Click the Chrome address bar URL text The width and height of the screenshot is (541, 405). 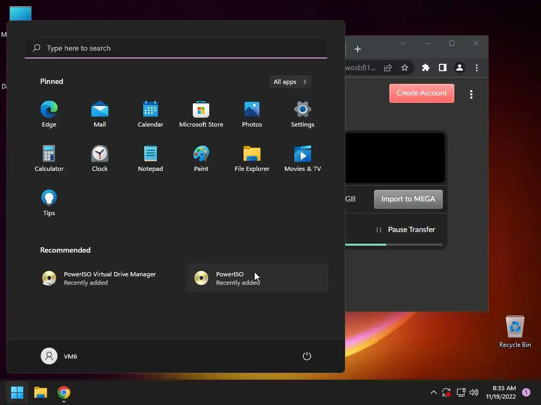pyautogui.click(x=360, y=68)
